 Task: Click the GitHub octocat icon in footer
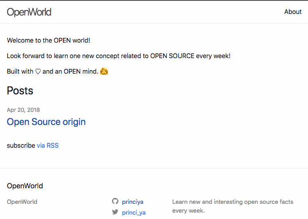(x=115, y=201)
